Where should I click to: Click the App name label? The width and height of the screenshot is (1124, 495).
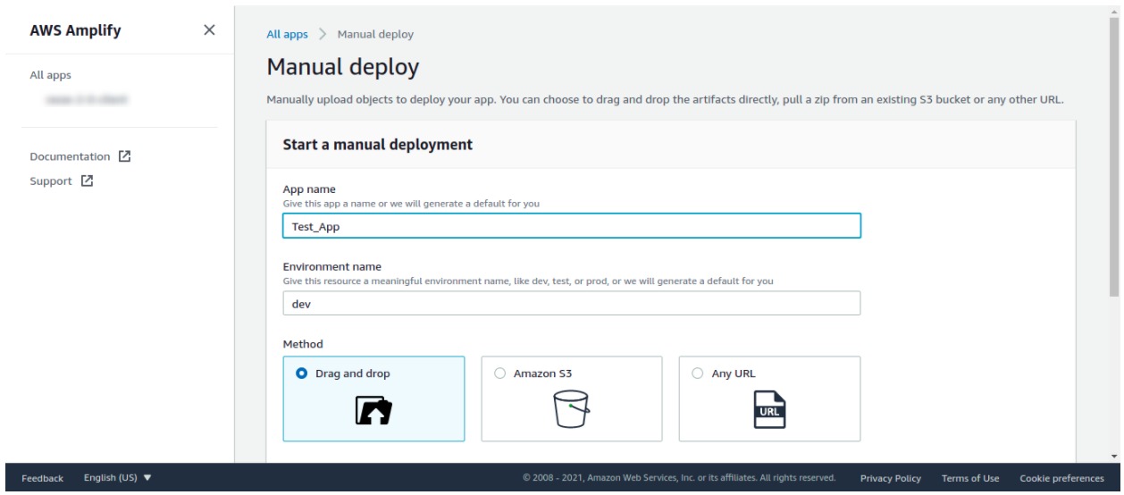[x=309, y=189]
